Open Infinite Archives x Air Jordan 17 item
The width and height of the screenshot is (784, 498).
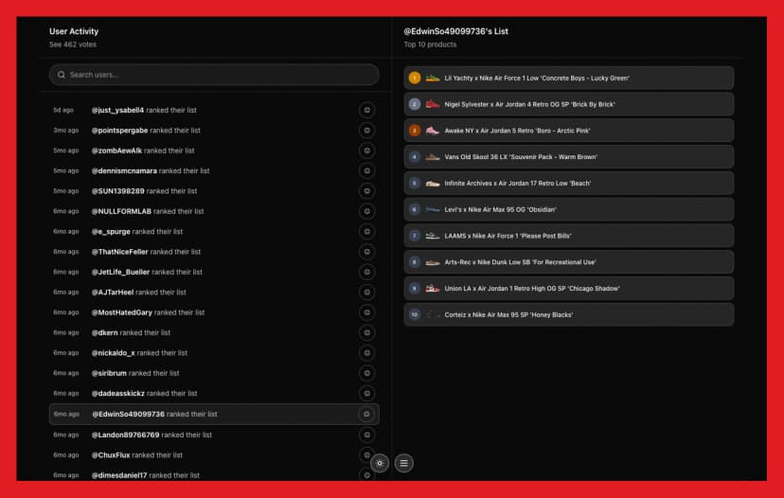point(569,184)
